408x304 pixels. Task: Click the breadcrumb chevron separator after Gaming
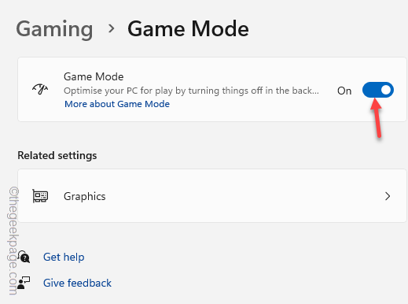pyautogui.click(x=112, y=28)
